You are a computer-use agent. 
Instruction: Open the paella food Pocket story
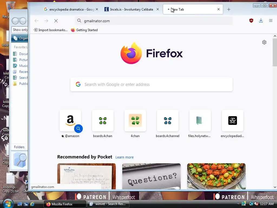point(216,176)
